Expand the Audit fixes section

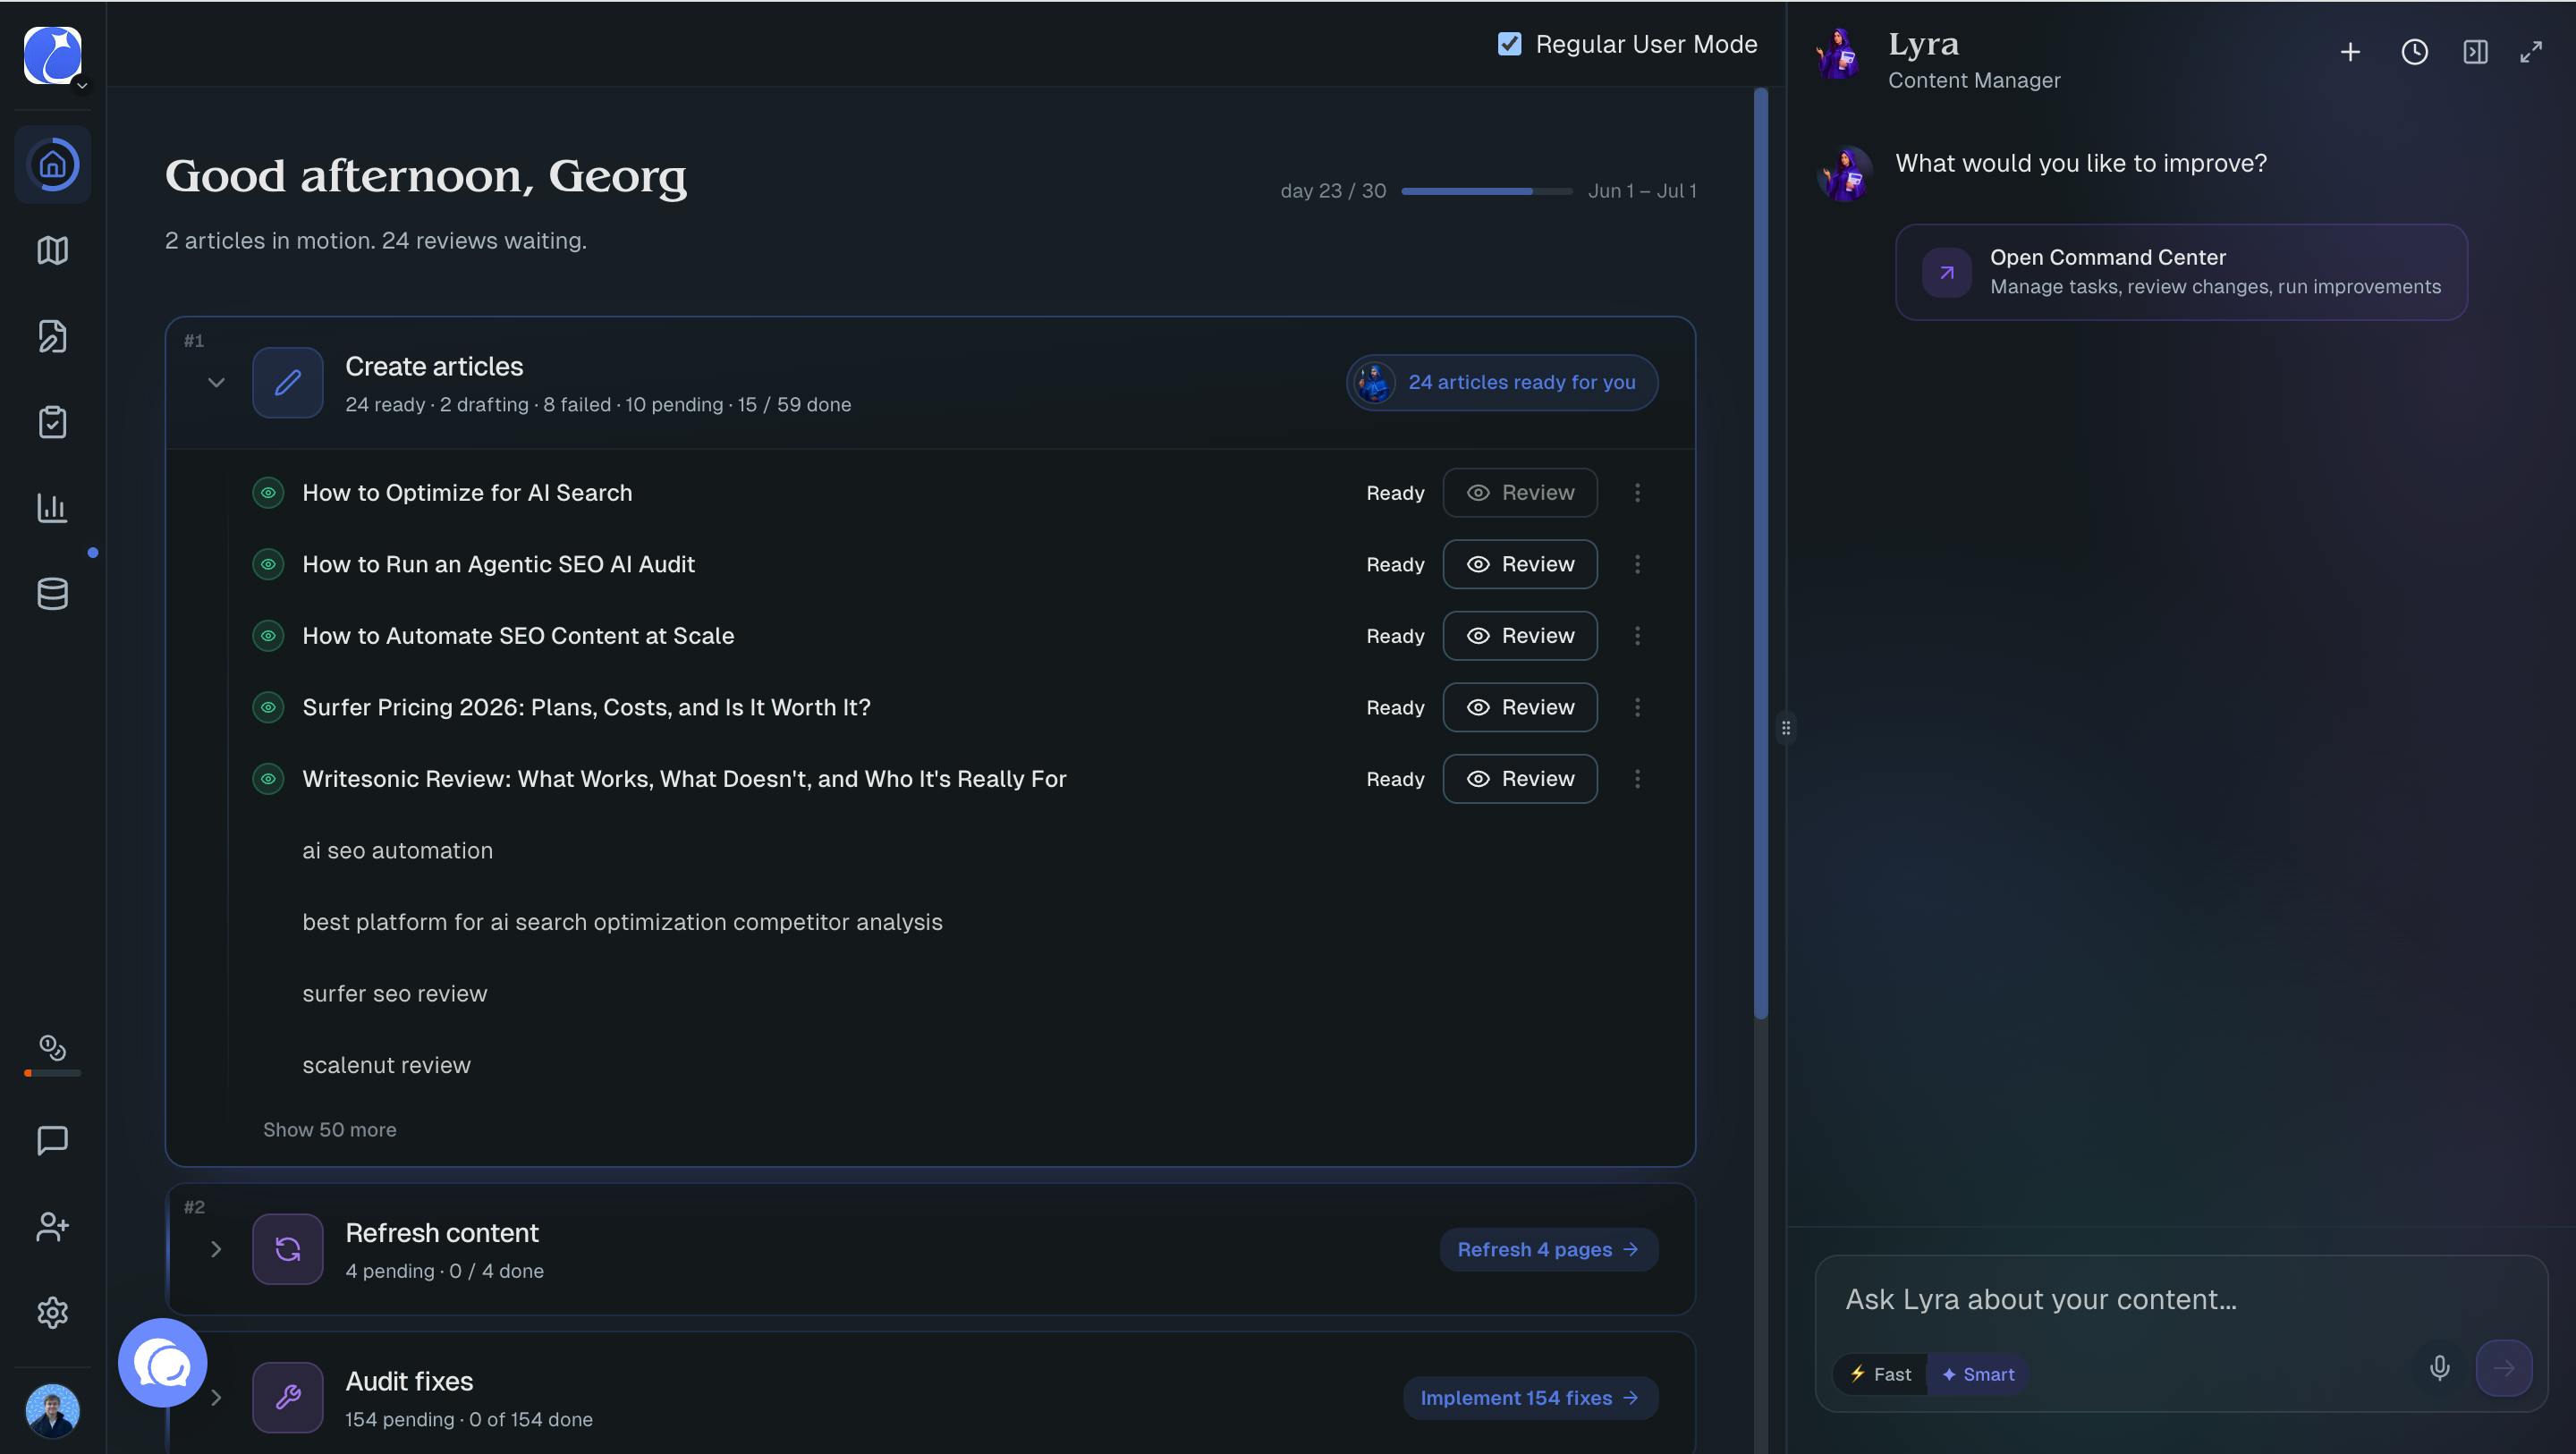216,1397
